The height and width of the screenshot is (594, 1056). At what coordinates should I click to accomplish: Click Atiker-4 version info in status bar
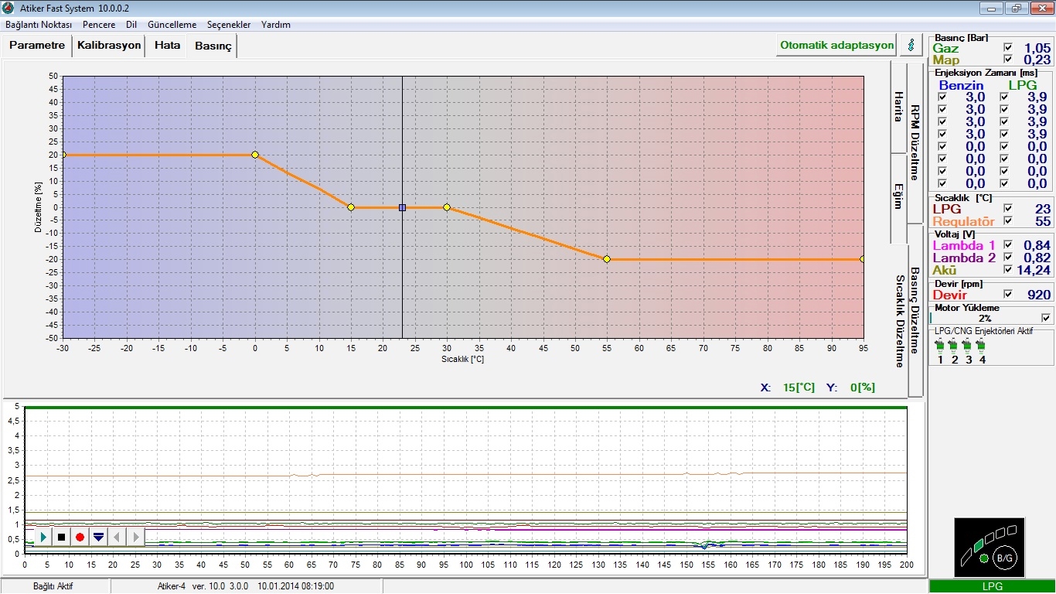pyautogui.click(x=246, y=586)
